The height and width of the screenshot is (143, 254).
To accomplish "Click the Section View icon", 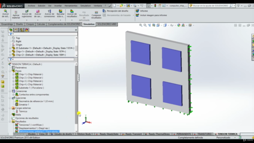I will pos(154,25).
